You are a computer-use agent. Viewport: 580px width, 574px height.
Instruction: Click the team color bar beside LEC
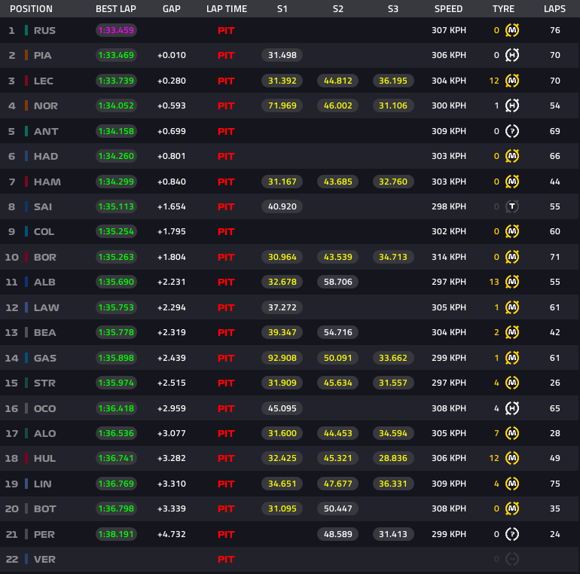[26, 81]
